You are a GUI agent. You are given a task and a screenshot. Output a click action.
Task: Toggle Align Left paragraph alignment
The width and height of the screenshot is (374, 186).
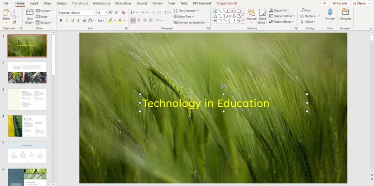click(x=133, y=20)
